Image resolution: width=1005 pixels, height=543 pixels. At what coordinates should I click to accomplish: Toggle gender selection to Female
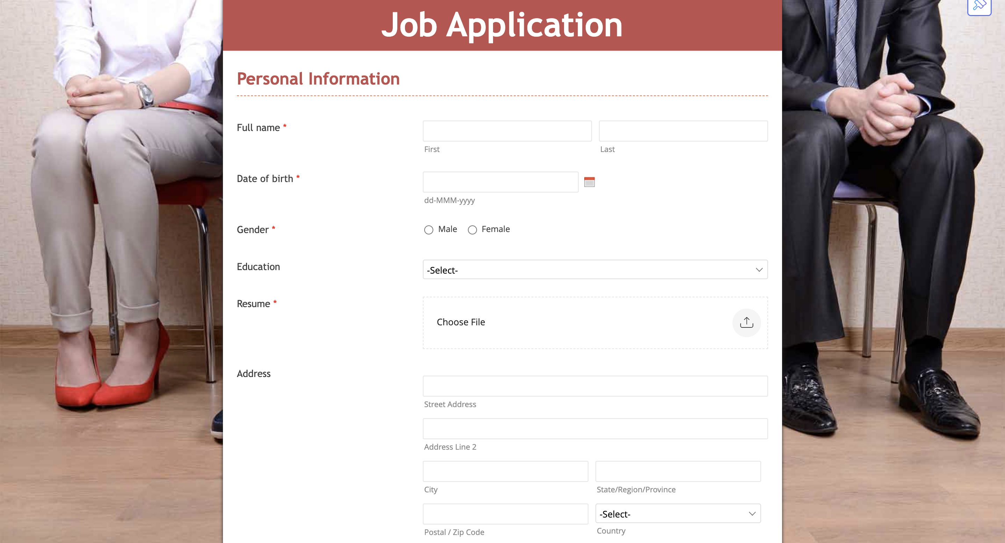coord(472,229)
